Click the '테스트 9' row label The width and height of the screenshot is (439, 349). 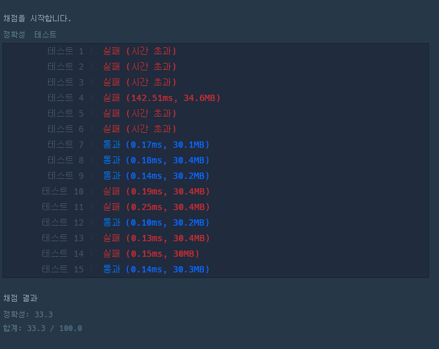(65, 176)
